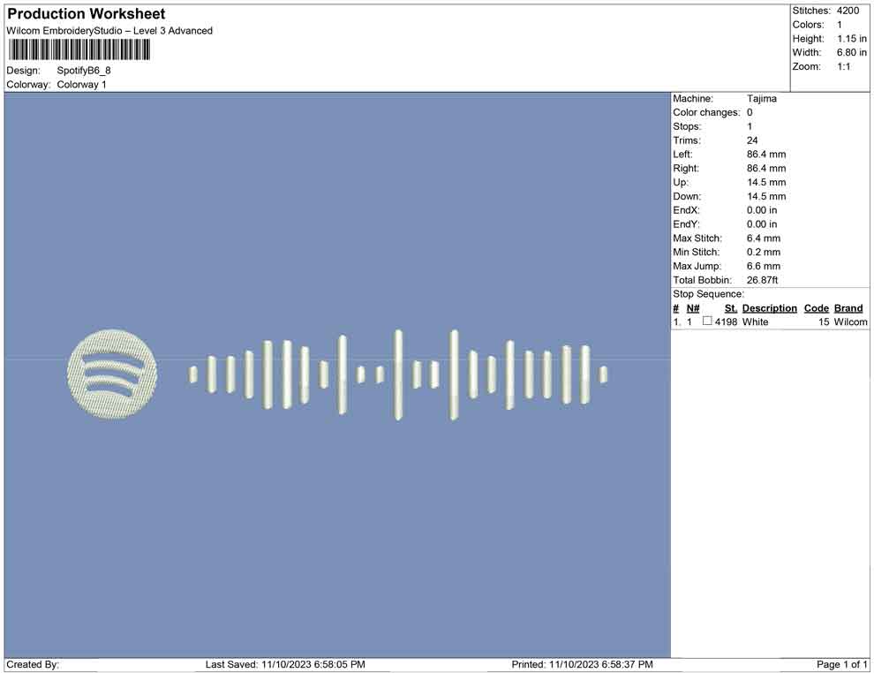This screenshot has height=673, width=874.
Task: Click the Code column header
Action: [816, 308]
